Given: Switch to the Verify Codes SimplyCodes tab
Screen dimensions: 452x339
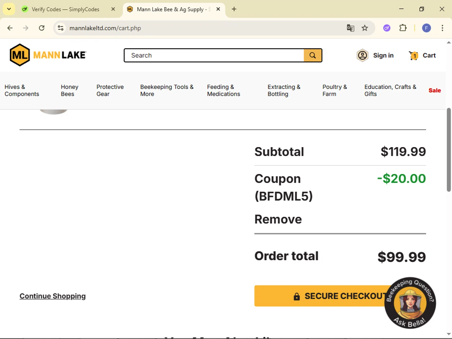Looking at the screenshot, I should point(65,9).
